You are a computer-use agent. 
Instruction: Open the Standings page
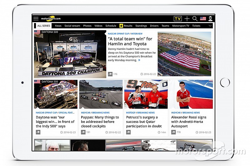click(141, 26)
